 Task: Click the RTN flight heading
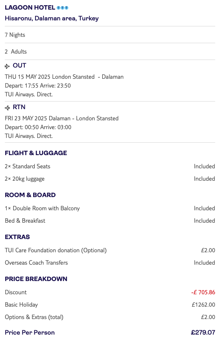19,107
